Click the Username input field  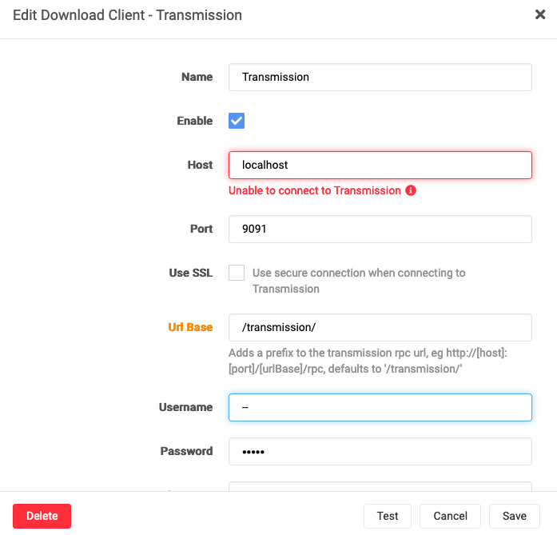[380, 407]
